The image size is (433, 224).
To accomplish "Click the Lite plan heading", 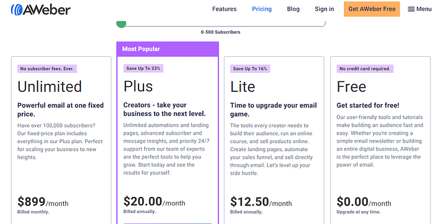I will pyautogui.click(x=242, y=86).
